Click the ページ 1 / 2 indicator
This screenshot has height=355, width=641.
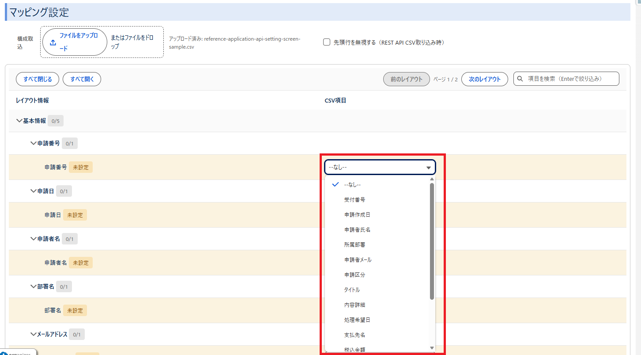pos(445,80)
